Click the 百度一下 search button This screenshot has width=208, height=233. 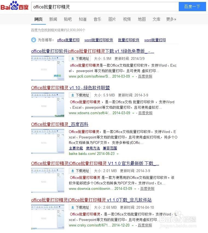(x=192, y=7)
